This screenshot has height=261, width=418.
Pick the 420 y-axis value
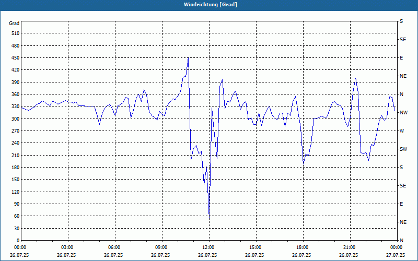[16, 70]
